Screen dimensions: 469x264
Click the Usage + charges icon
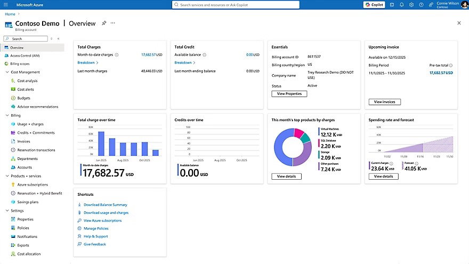click(13, 124)
